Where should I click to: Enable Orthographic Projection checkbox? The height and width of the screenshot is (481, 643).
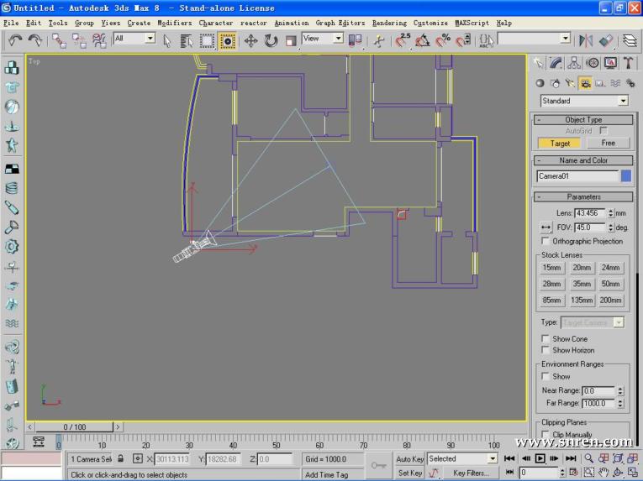click(545, 241)
